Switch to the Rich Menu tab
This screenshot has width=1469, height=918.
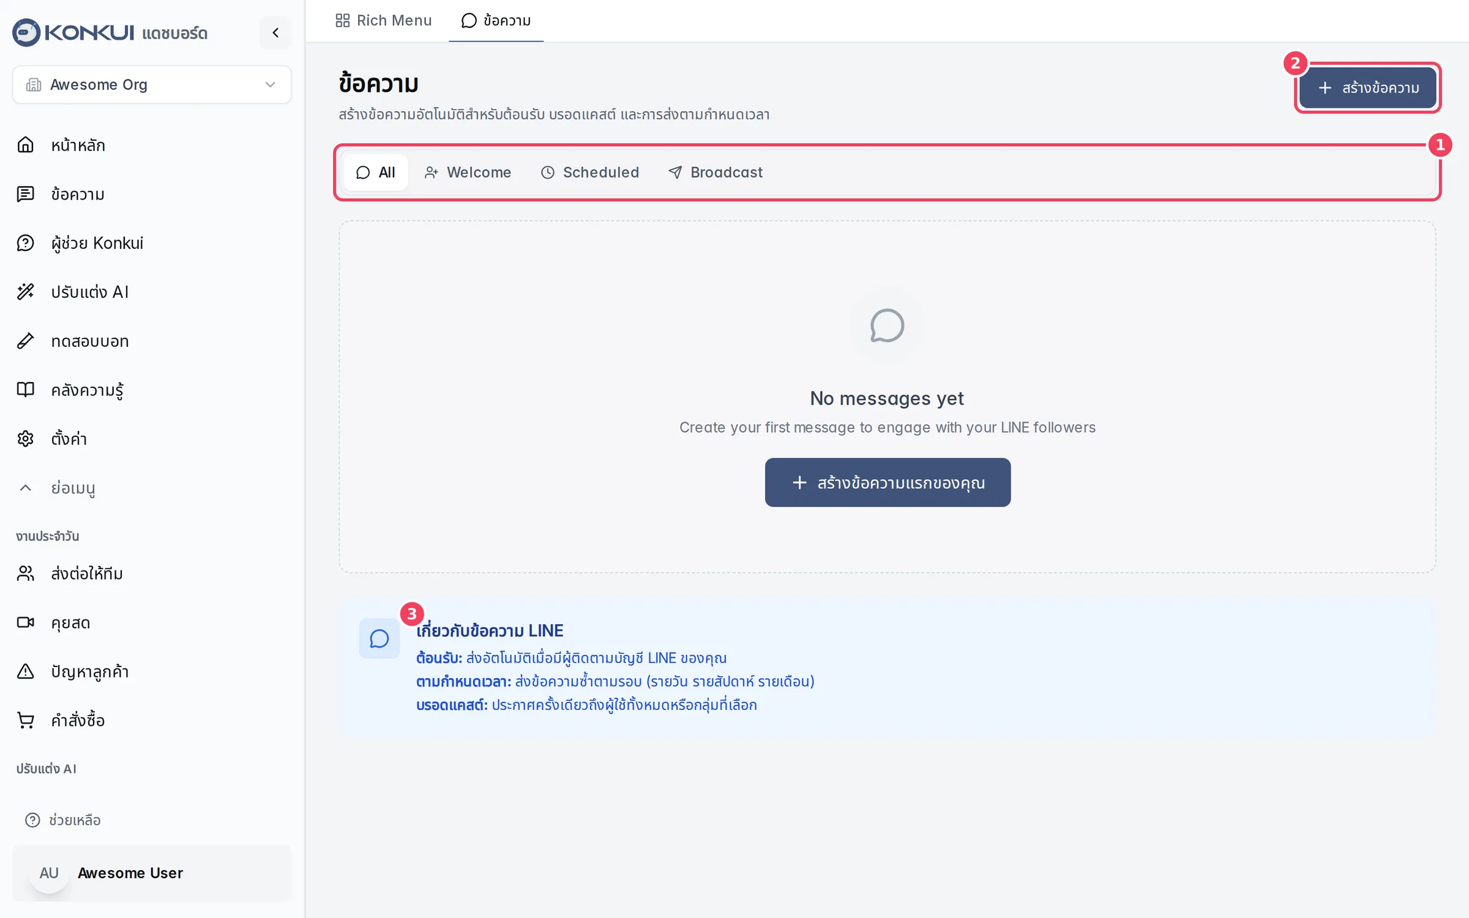(384, 21)
